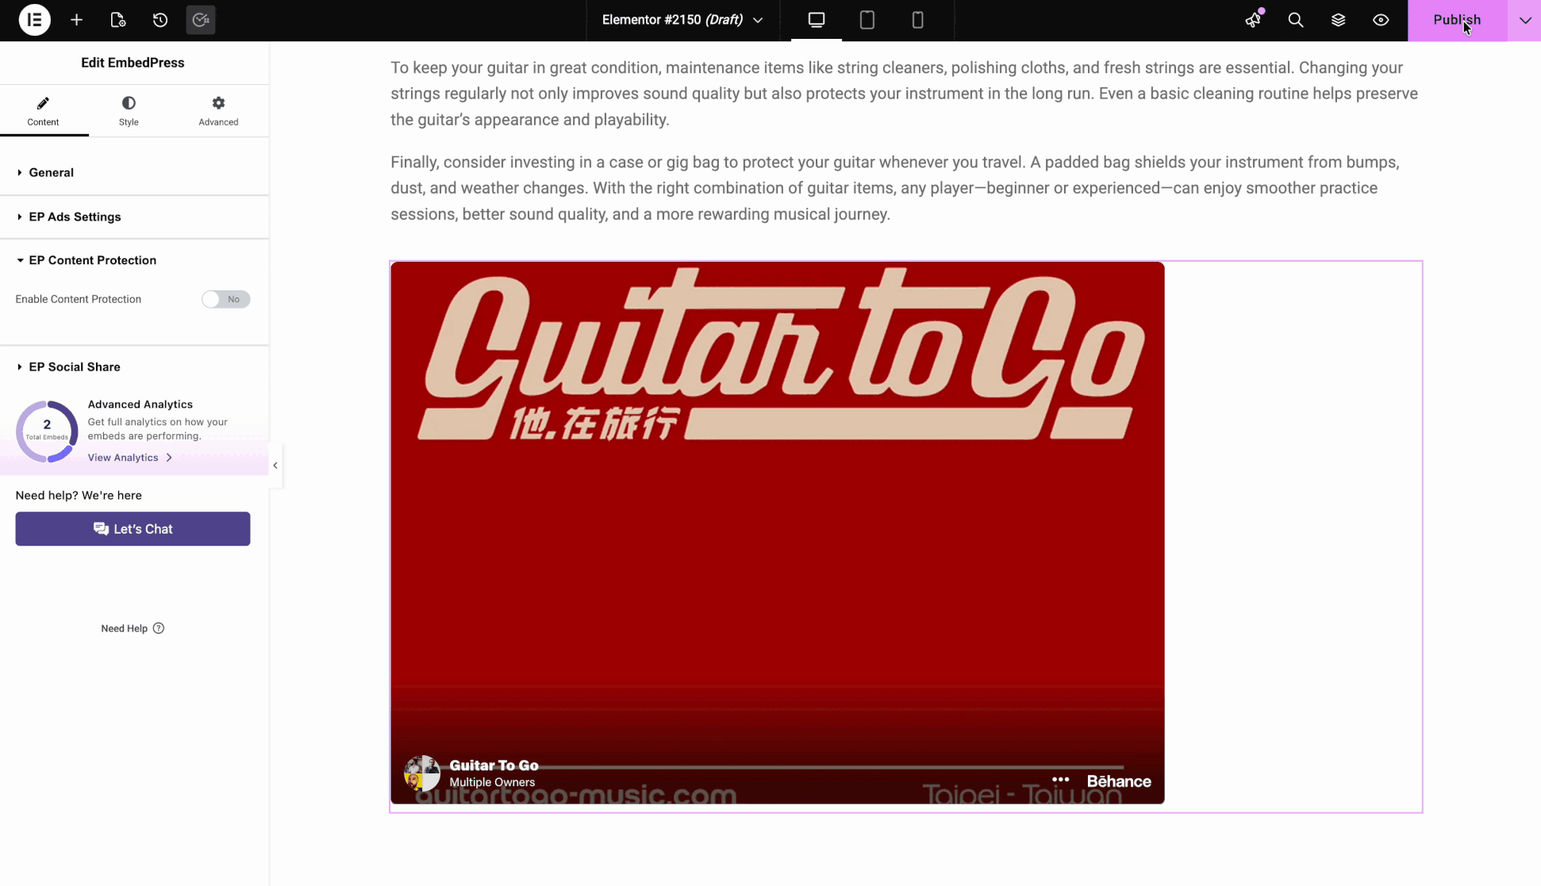Switch to the Advanced tab
Viewport: 1541px width, 886px height.
[x=217, y=110]
